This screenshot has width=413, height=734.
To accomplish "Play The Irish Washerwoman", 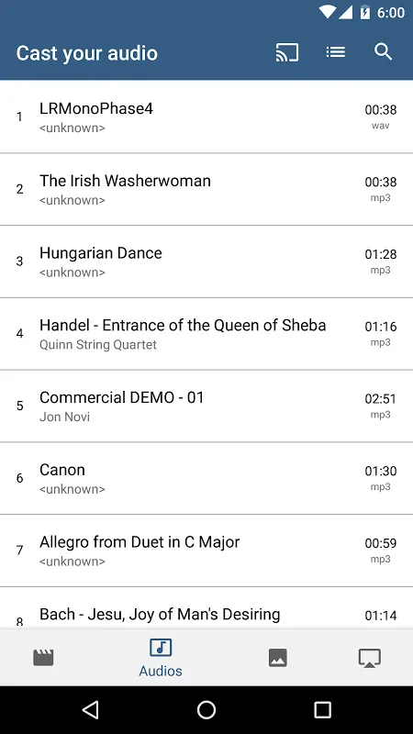I will tap(206, 189).
